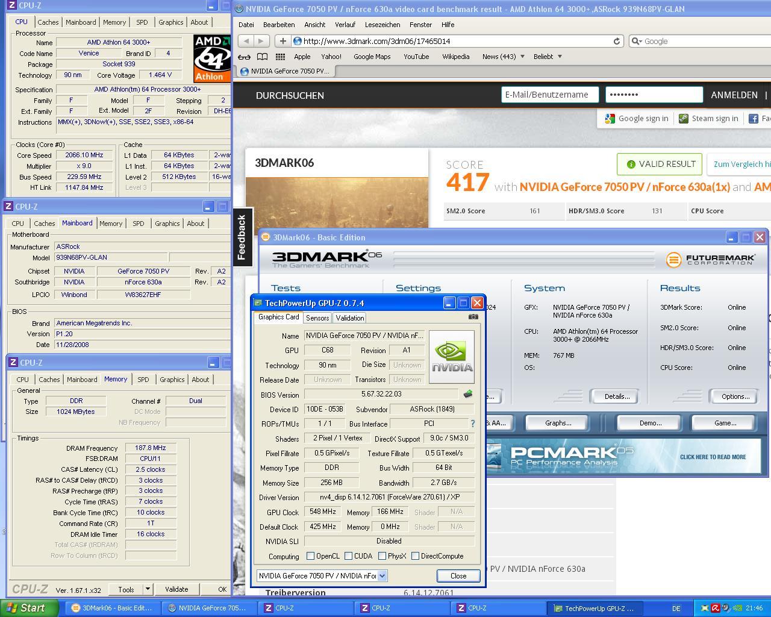Click the taskbar clock showing 21:46
This screenshot has height=617, width=771.
(x=754, y=609)
